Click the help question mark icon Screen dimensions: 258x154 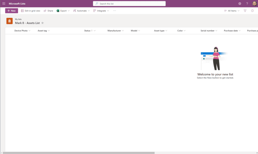point(247,4)
